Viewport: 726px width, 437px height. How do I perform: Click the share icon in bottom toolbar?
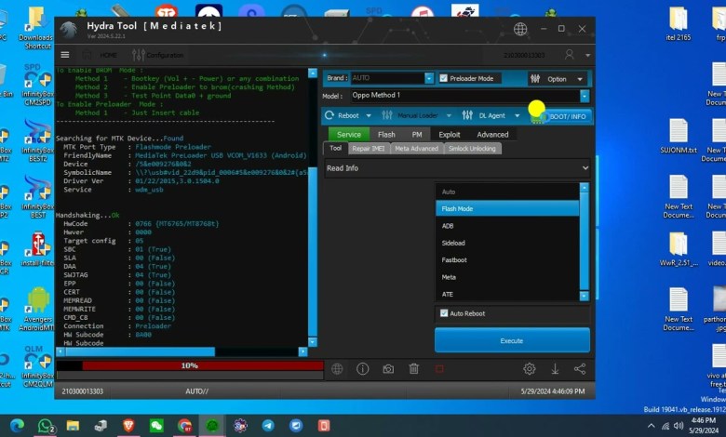point(580,369)
